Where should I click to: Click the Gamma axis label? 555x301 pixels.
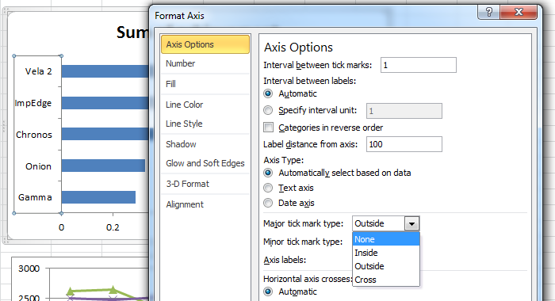tap(35, 197)
